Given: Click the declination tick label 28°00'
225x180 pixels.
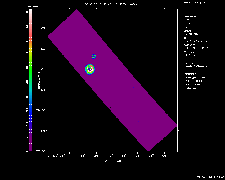Looking at the screenshot, I should [41, 110].
